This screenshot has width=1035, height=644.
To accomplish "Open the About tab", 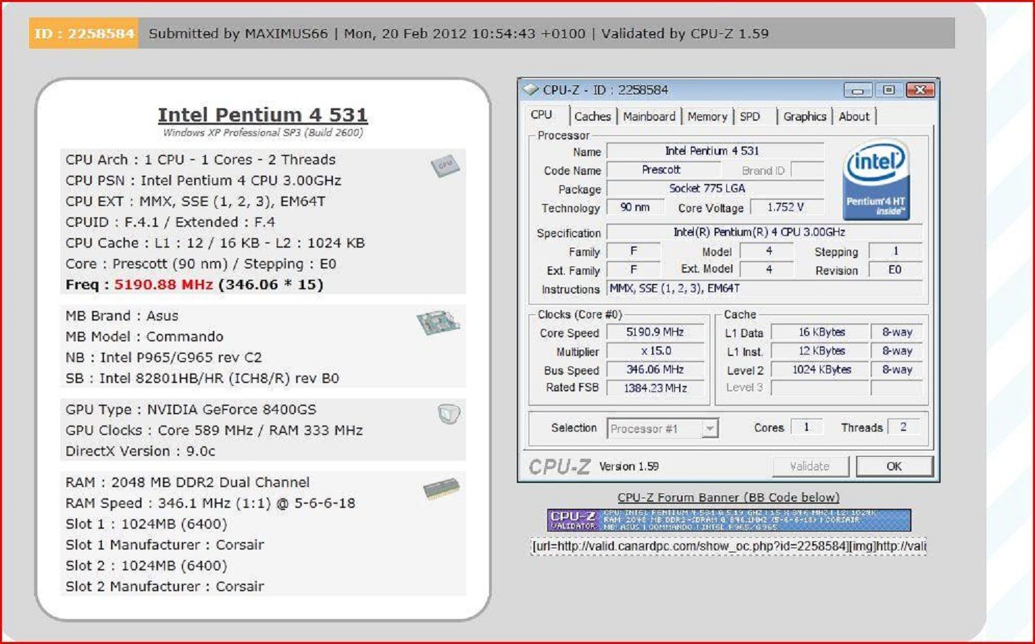I will tap(854, 117).
